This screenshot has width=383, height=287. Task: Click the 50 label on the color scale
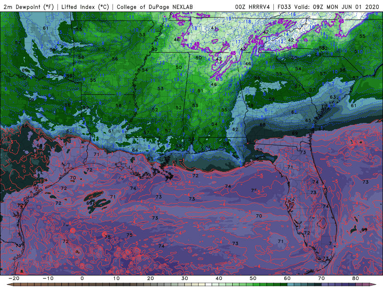(253, 278)
